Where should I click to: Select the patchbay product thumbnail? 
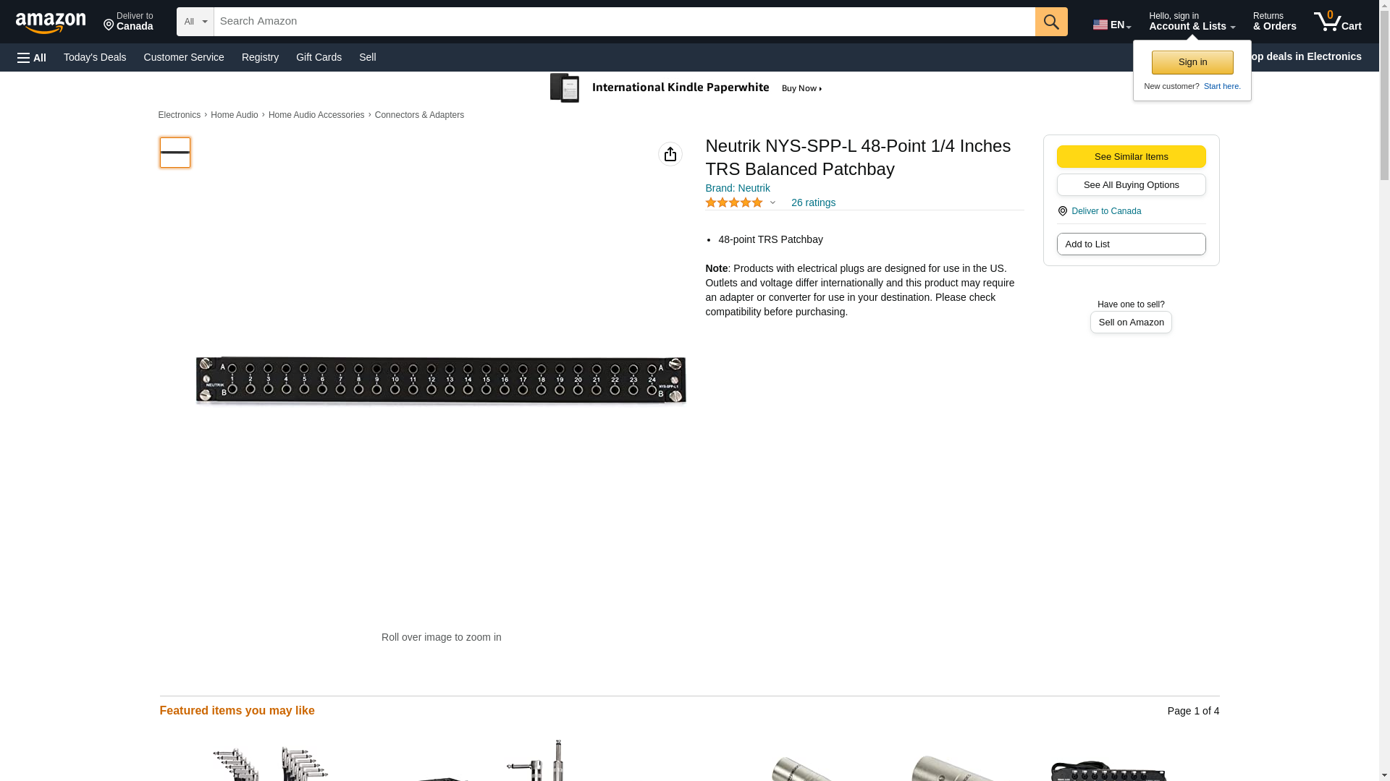coord(175,153)
